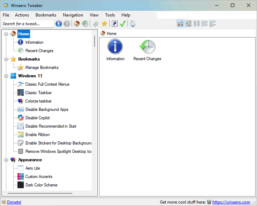Switch to details view mode
This screenshot has height=206, width=257.
pos(204,24)
